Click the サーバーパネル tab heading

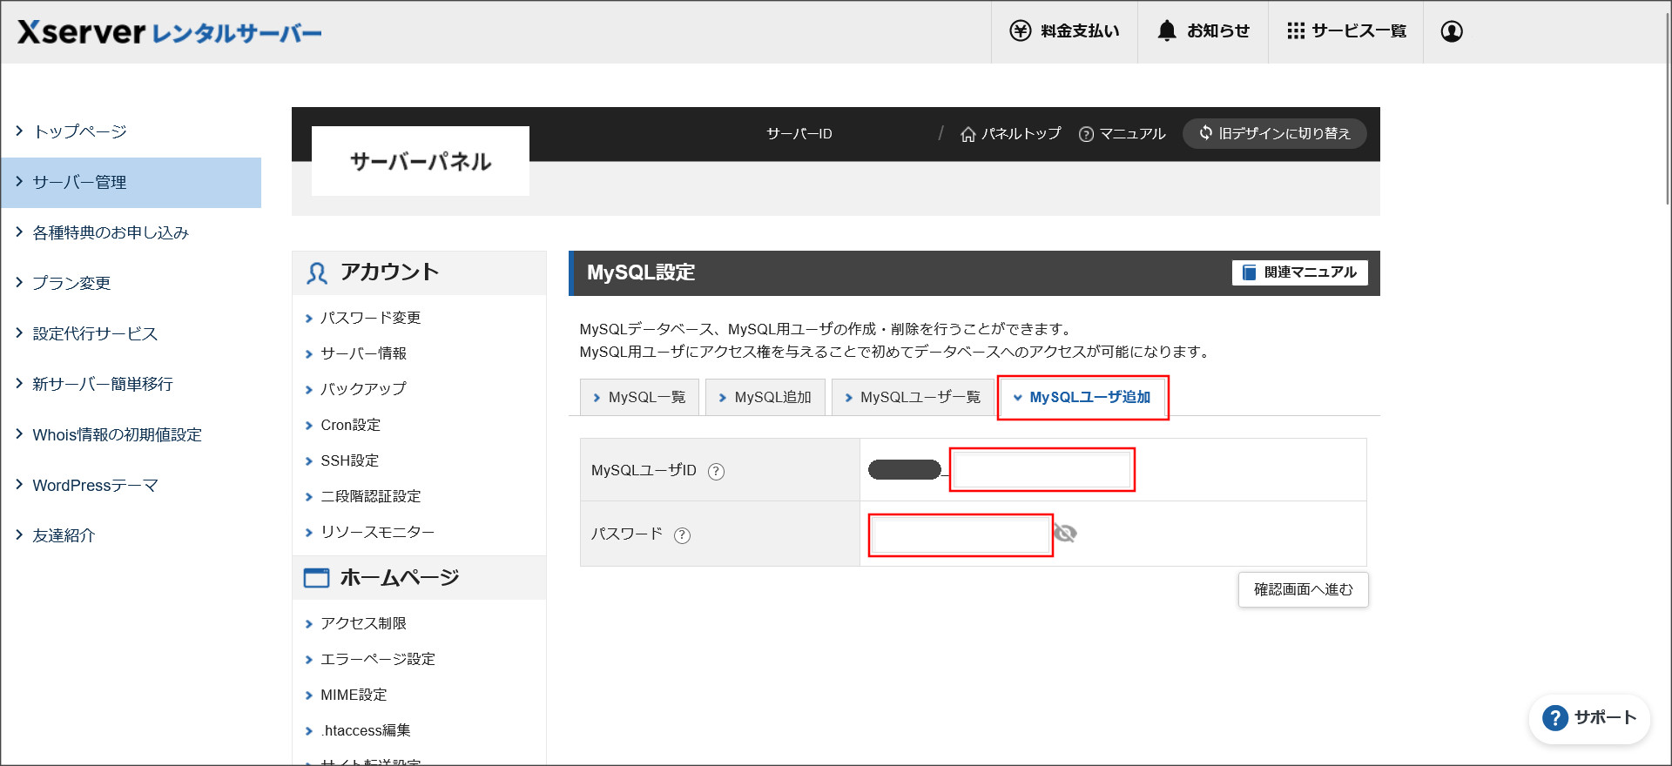421,161
